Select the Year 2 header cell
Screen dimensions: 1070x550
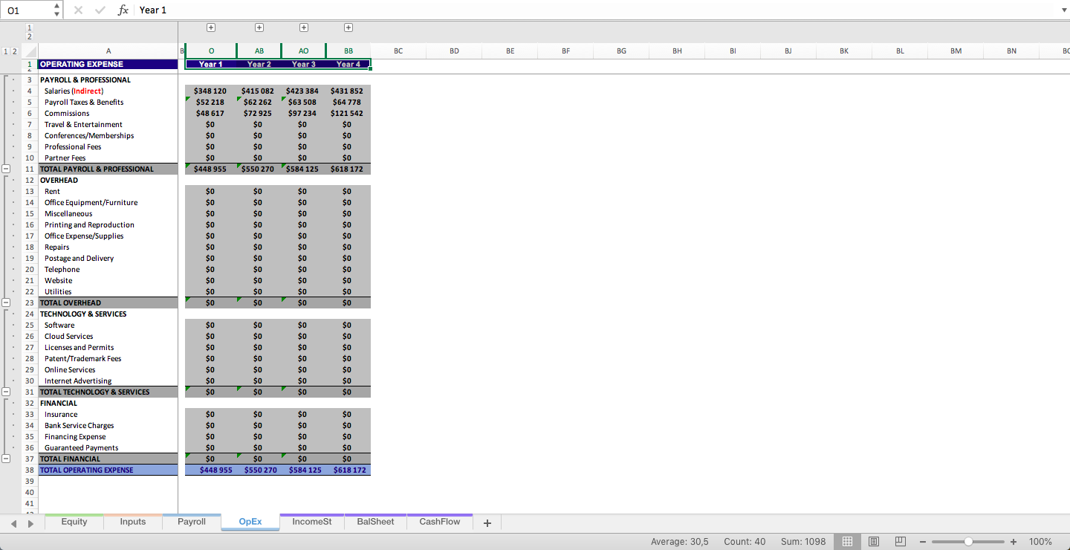(x=259, y=65)
